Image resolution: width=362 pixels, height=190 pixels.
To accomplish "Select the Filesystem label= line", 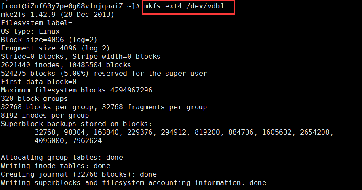I will [x=37, y=23].
